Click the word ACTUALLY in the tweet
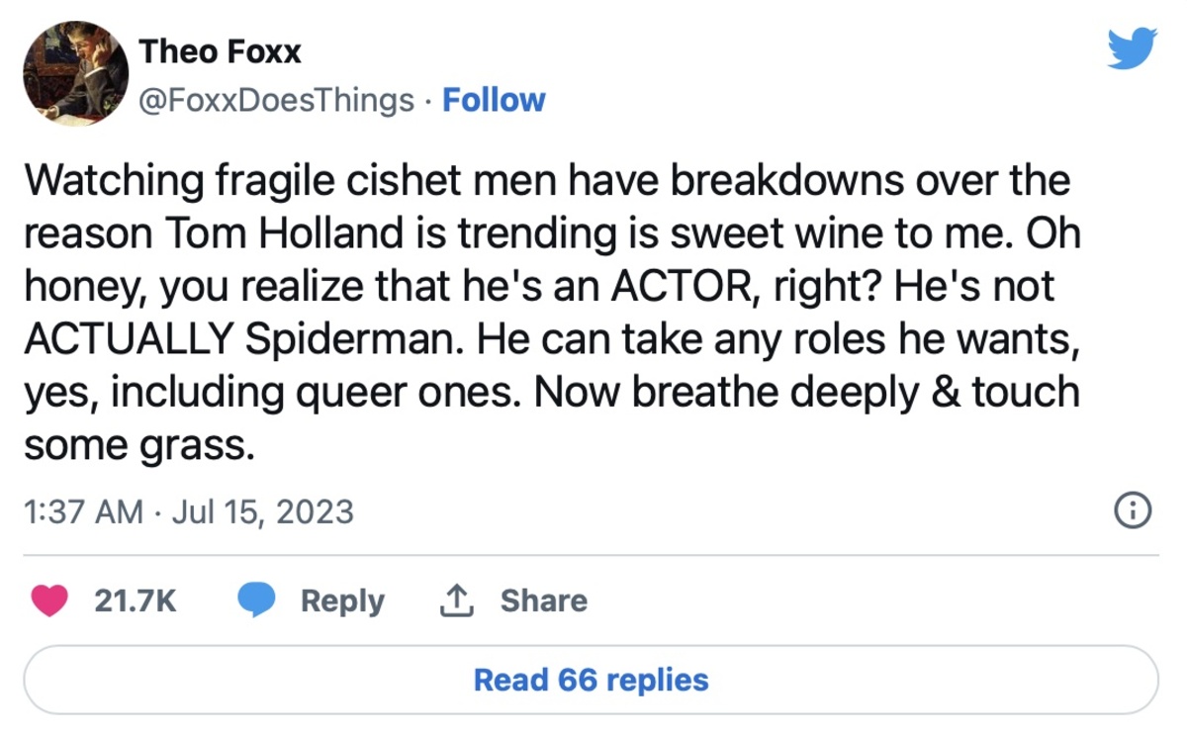This screenshot has width=1187, height=737. (127, 339)
